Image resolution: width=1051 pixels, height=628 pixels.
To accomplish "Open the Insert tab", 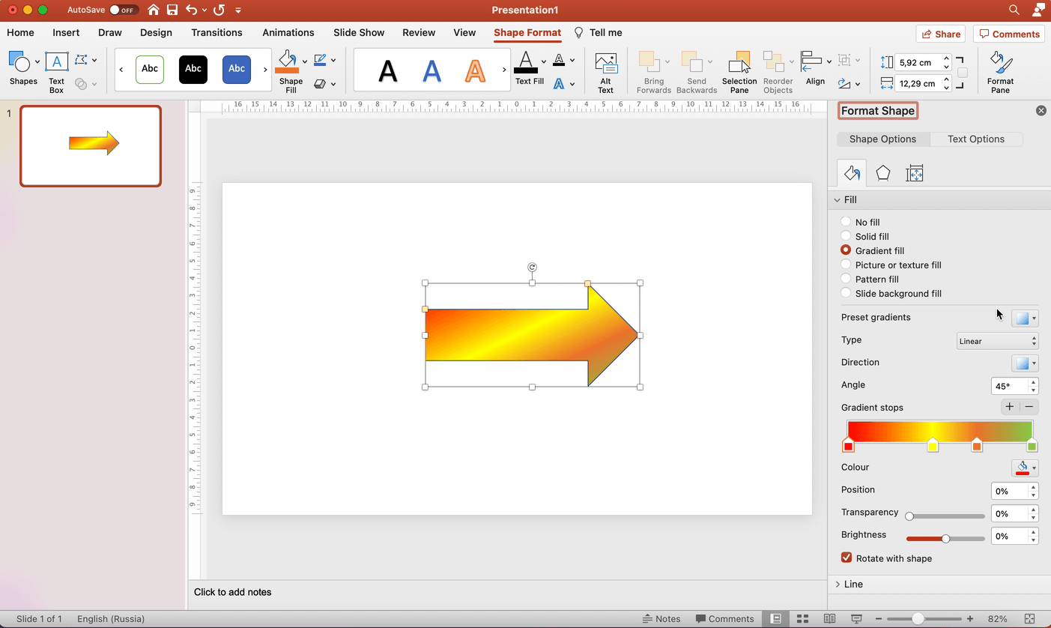I will click(66, 32).
